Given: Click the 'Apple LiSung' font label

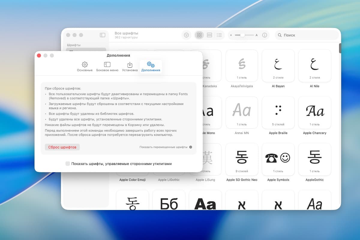Looking at the screenshot, I should (x=205, y=180).
